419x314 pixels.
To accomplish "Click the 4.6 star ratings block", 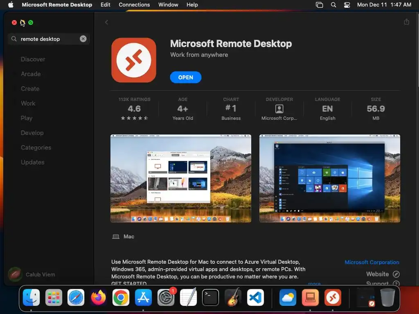I will pyautogui.click(x=134, y=109).
